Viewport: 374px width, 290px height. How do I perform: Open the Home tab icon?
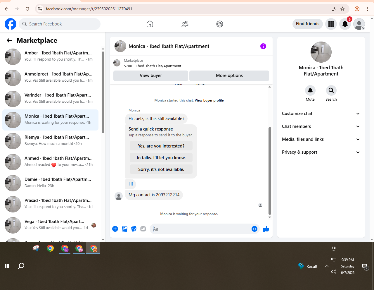150,24
